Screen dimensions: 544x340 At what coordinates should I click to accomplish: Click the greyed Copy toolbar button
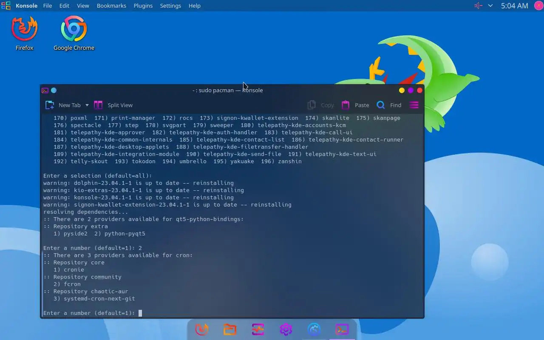click(x=321, y=105)
